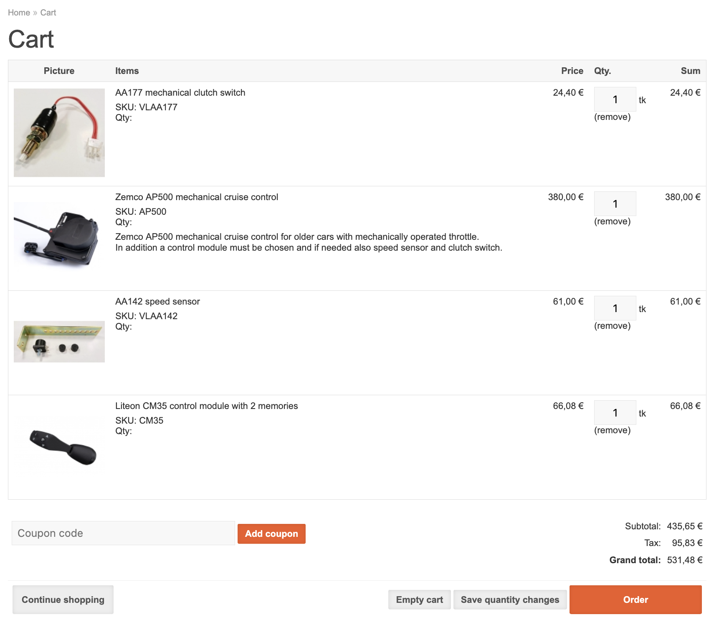Remove Zemco AP500 cruise control from cart
This screenshot has height=630, width=714.
(x=612, y=221)
